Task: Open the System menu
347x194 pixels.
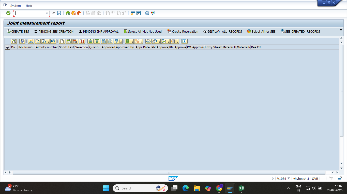Action: [16, 6]
